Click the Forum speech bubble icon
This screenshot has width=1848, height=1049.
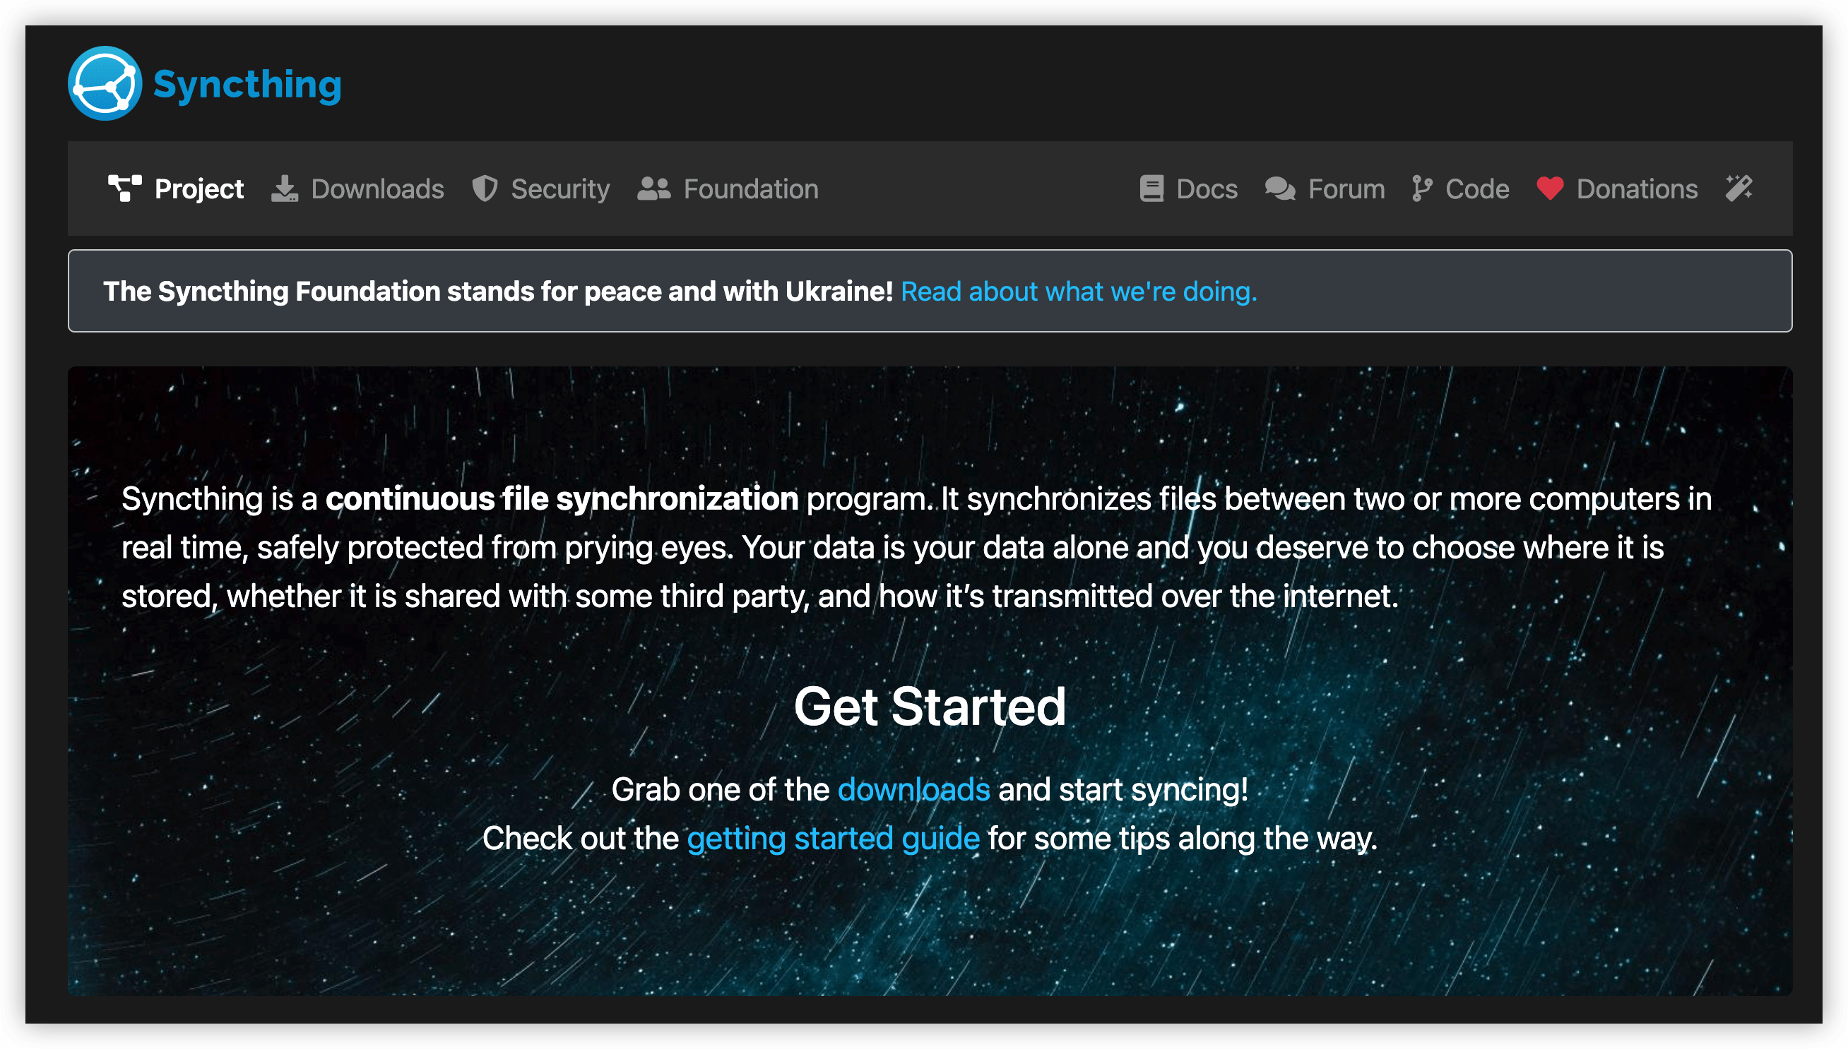pos(1277,189)
